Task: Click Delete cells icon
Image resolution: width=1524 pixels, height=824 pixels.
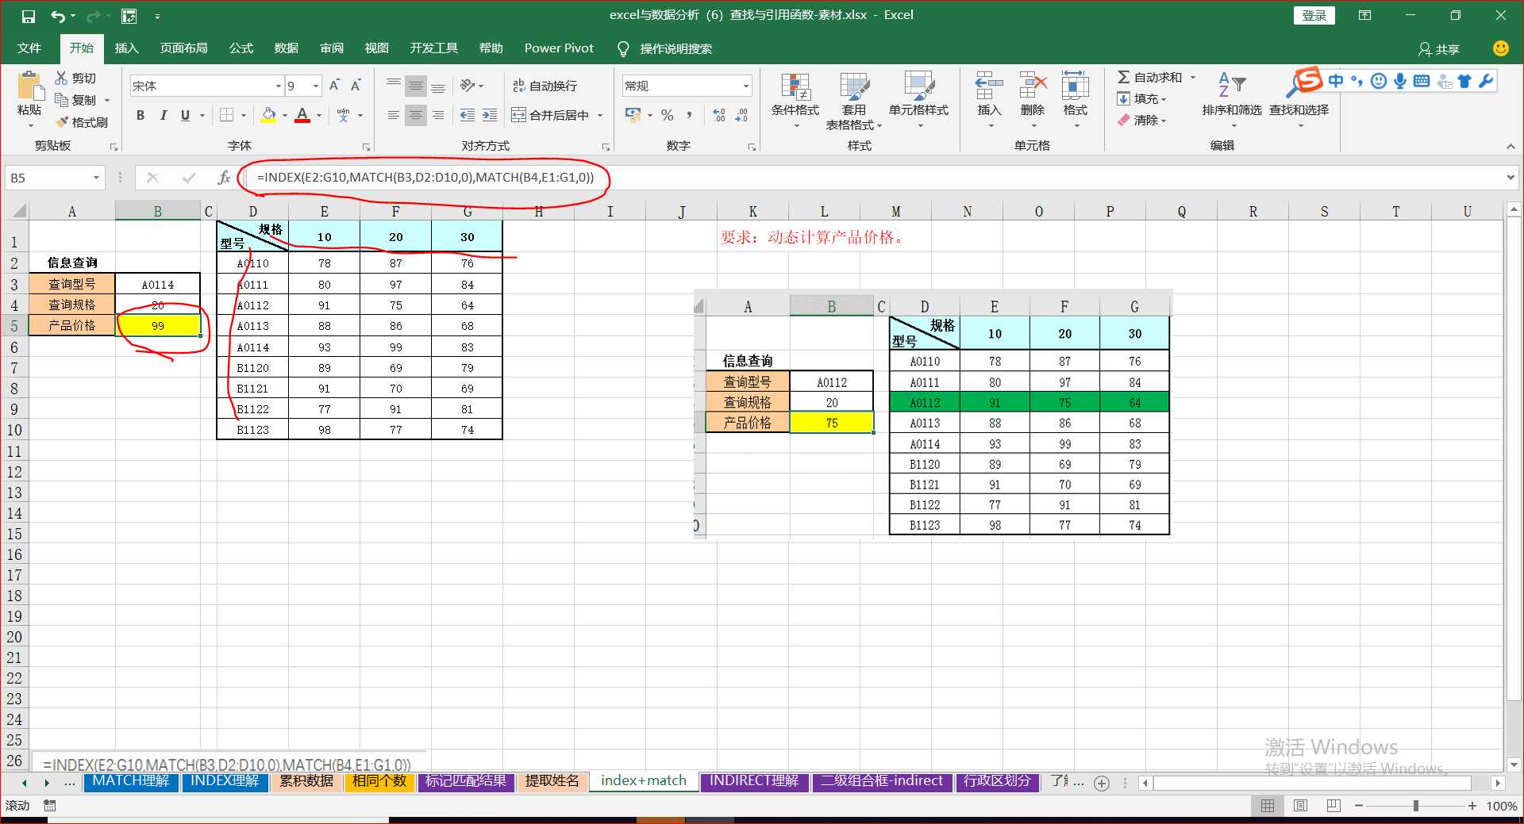Action: 1033,85
